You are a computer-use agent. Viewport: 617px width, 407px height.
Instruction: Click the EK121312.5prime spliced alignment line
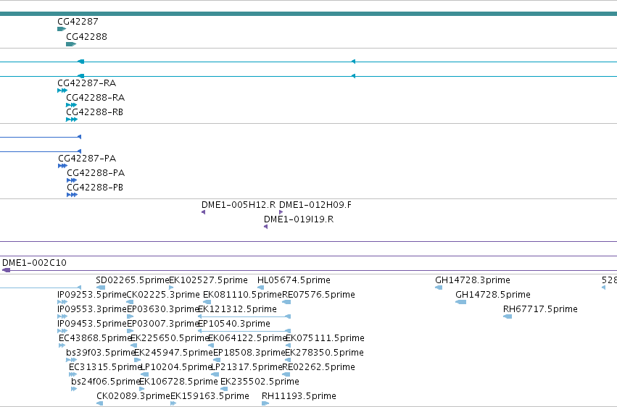(244, 316)
